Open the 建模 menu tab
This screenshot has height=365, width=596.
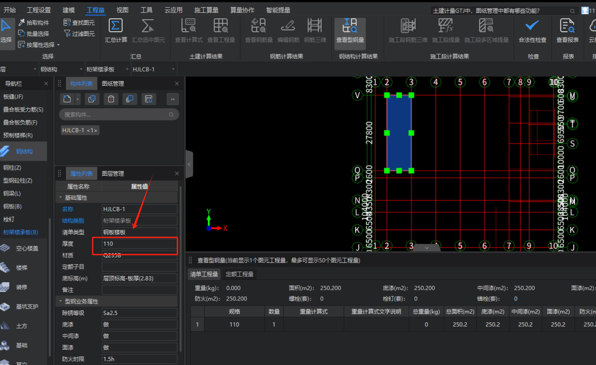(68, 10)
